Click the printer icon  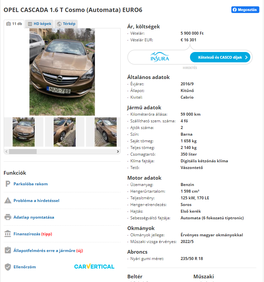point(8,217)
